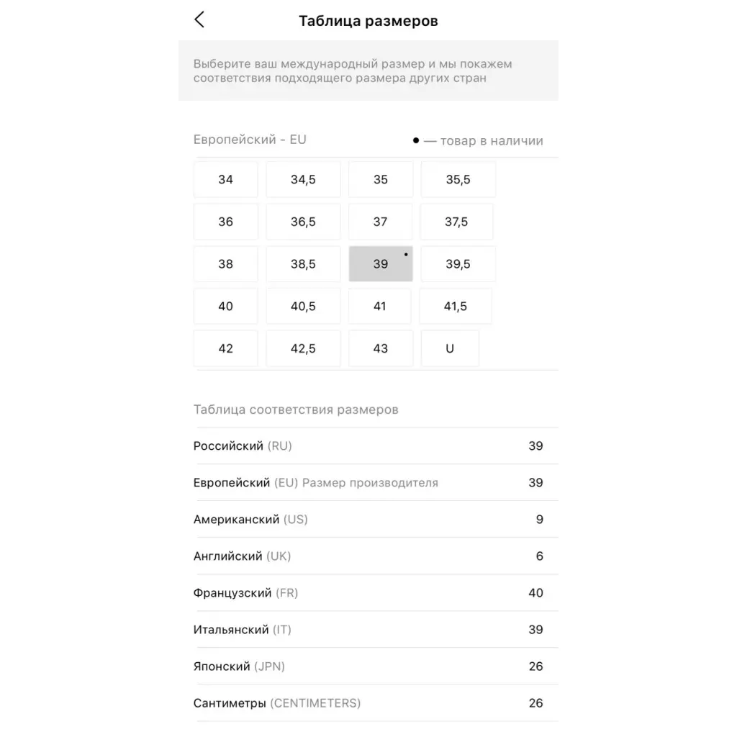
Task: Select the highlighted size 39
Action: (381, 264)
